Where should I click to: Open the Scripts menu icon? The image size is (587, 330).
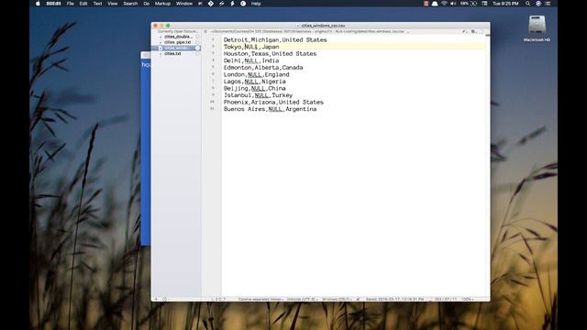pyautogui.click(x=222, y=4)
